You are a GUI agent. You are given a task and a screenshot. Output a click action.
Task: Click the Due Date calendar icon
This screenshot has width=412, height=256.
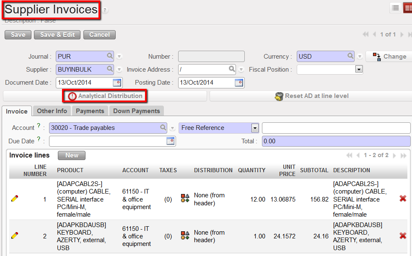click(170, 141)
